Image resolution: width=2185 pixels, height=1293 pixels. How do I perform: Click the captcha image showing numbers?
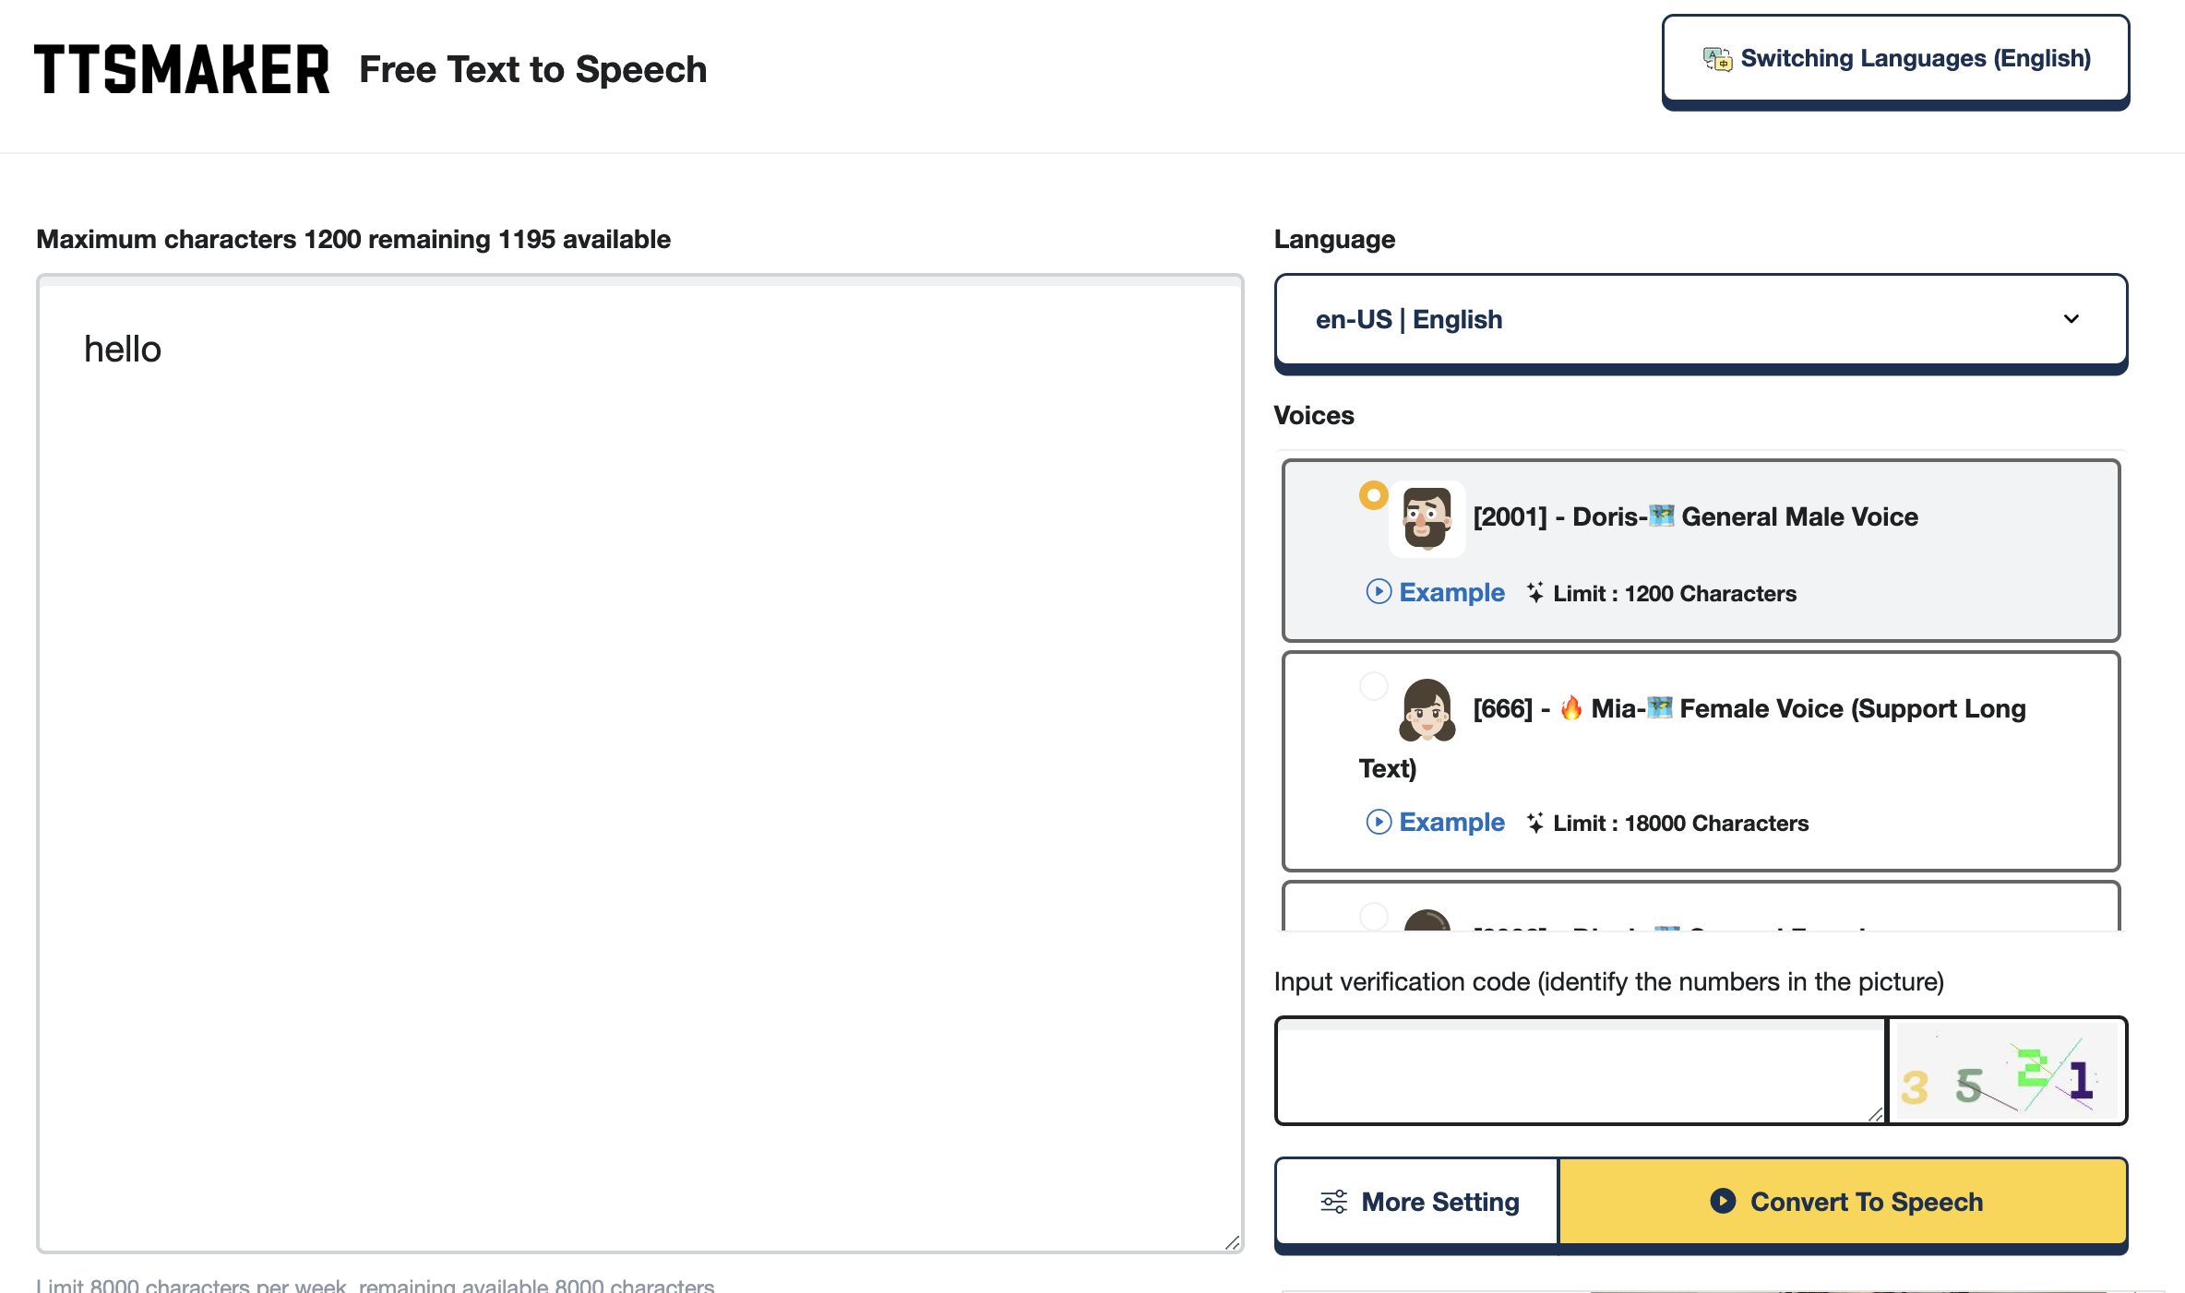[x=2007, y=1071]
